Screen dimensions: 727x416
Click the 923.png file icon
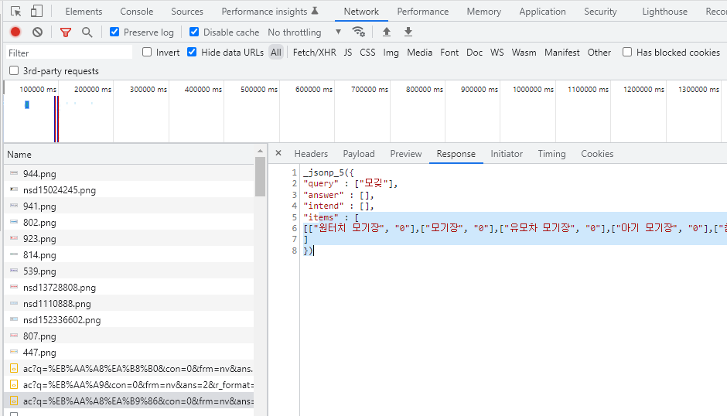coord(14,238)
